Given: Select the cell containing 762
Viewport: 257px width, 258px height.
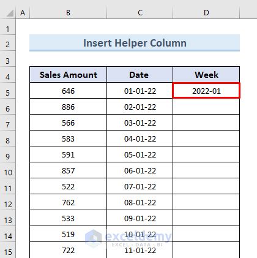Looking at the screenshot, I should 68,202.
